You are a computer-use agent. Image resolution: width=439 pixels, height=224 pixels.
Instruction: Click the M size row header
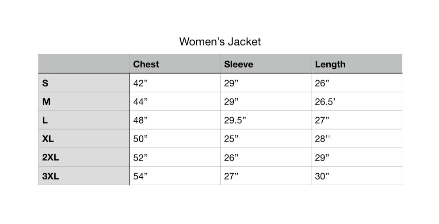[46, 101]
